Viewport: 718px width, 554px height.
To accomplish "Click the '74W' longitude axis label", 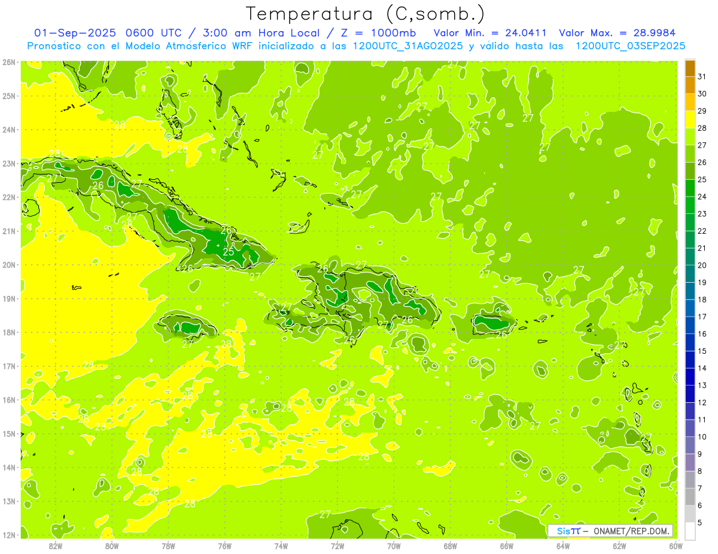I will (281, 546).
